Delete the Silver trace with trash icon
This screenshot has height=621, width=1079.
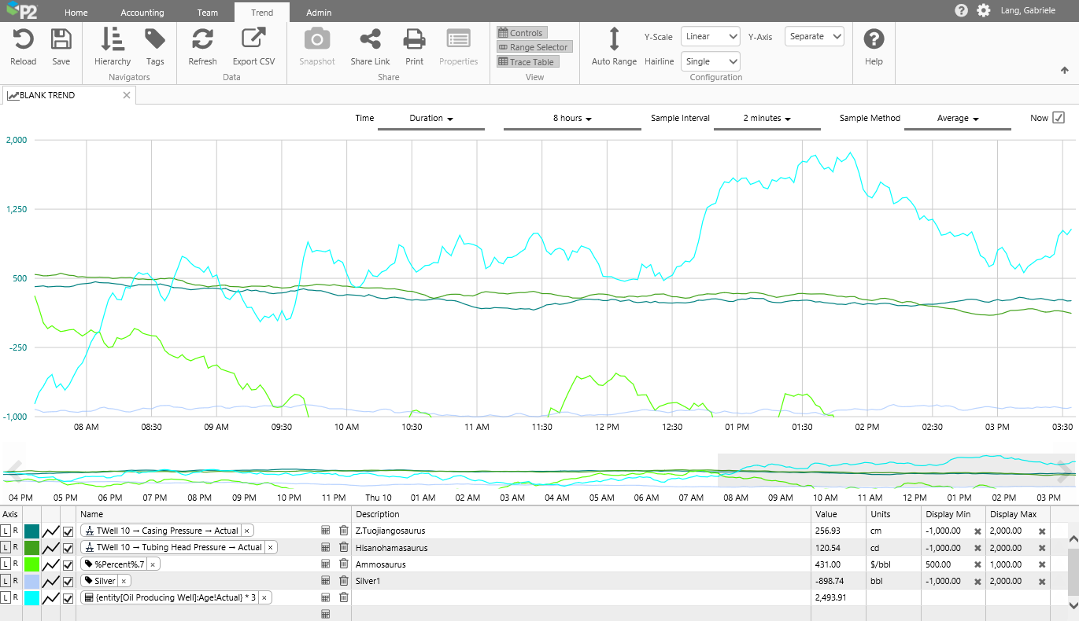(x=343, y=581)
